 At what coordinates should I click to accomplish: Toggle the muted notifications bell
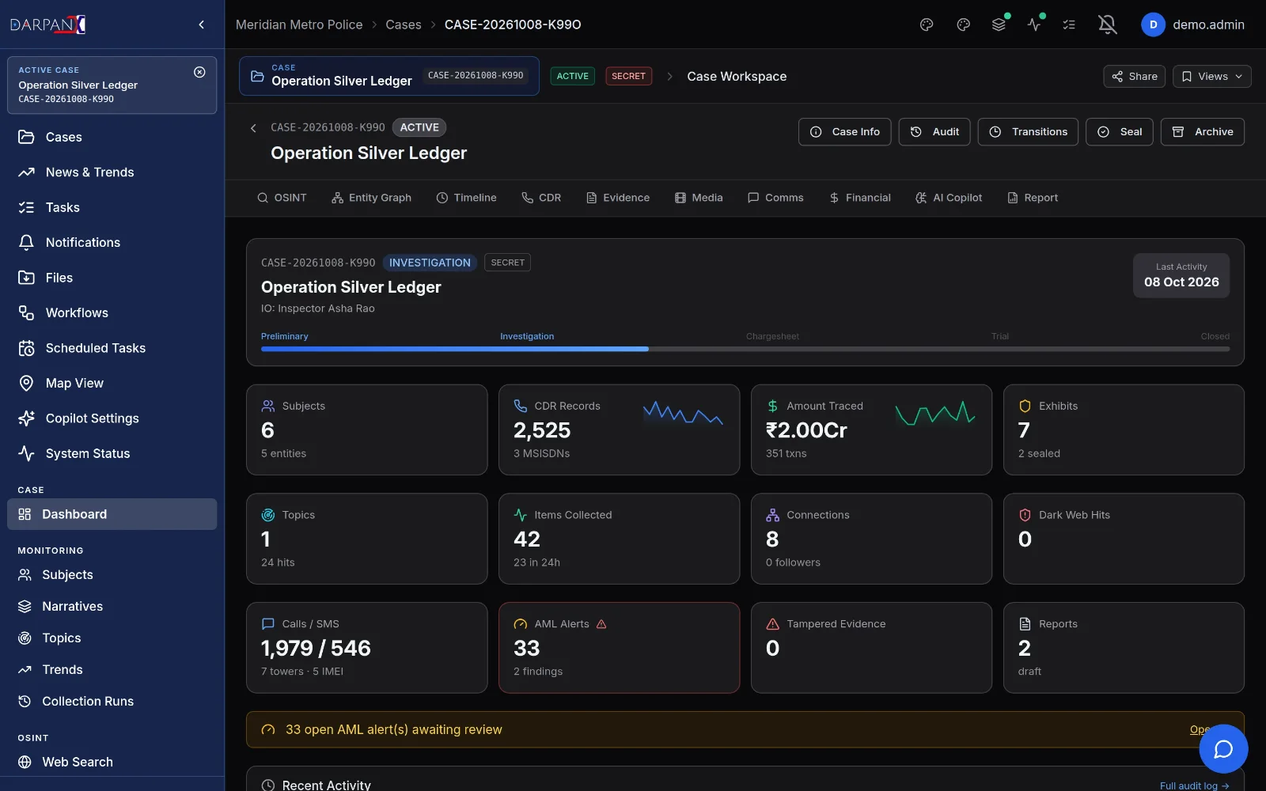(1108, 25)
